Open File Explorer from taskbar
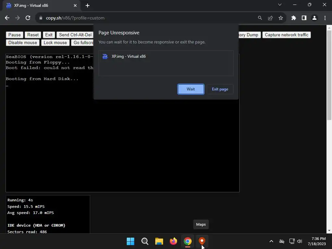332x249 pixels. point(159,241)
